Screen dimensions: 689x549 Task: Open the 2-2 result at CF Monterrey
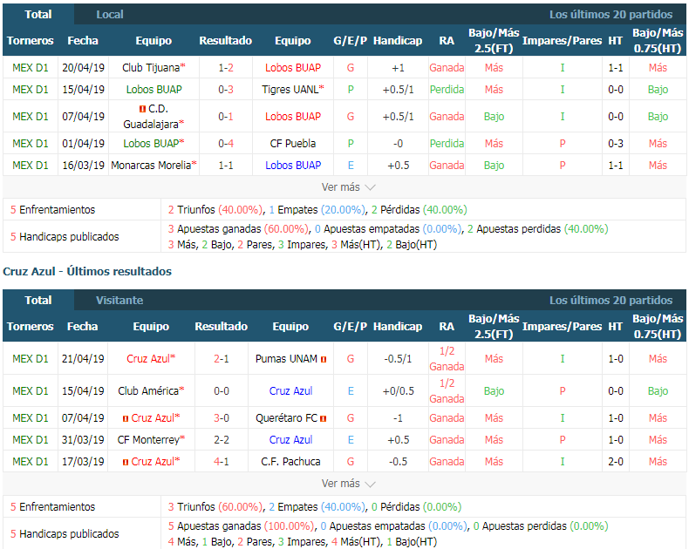pyautogui.click(x=222, y=440)
